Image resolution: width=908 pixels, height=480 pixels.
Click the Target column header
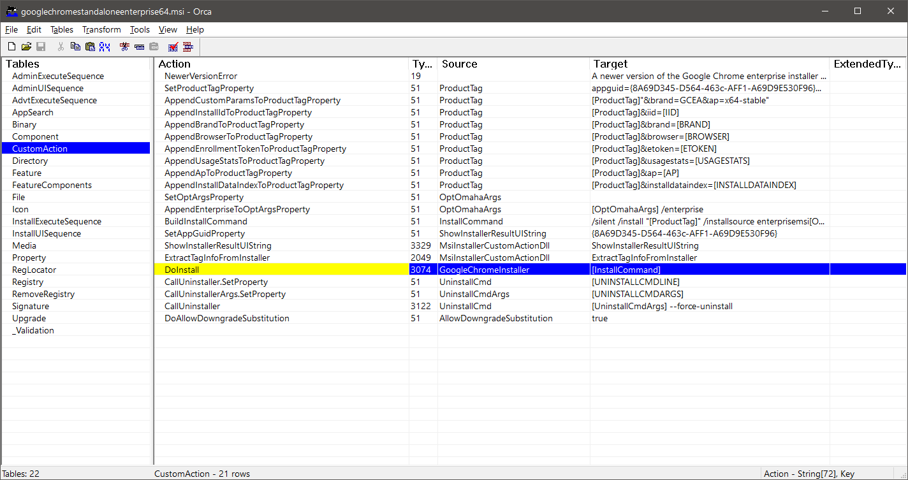click(710, 64)
